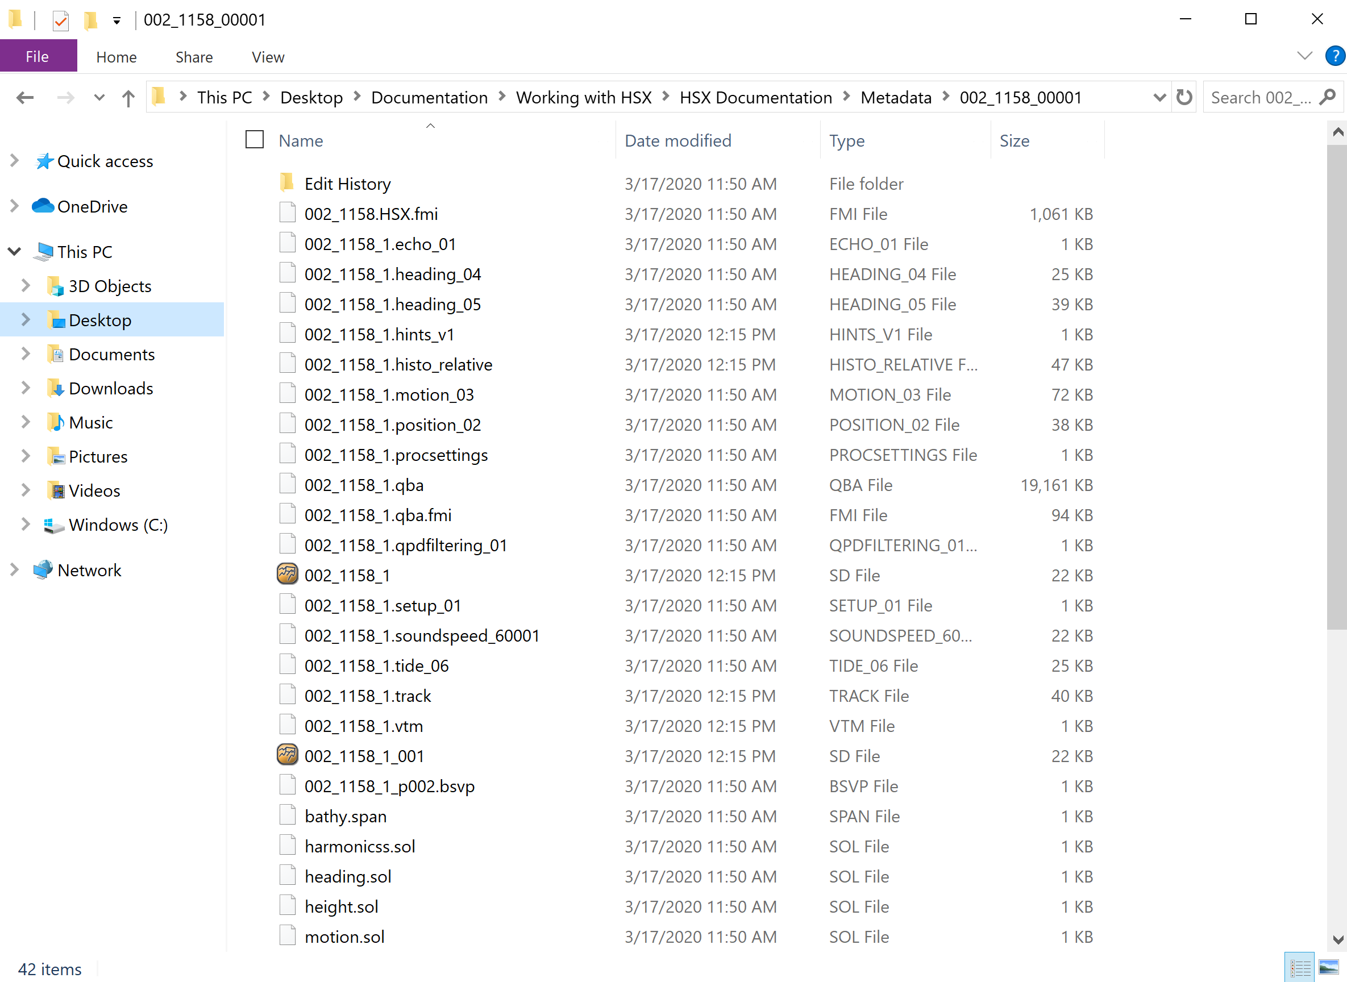The width and height of the screenshot is (1347, 982).
Task: Click the refresh icon next to address bar
Action: (1183, 97)
